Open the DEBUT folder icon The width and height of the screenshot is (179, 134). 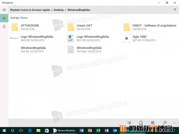coord(126,27)
